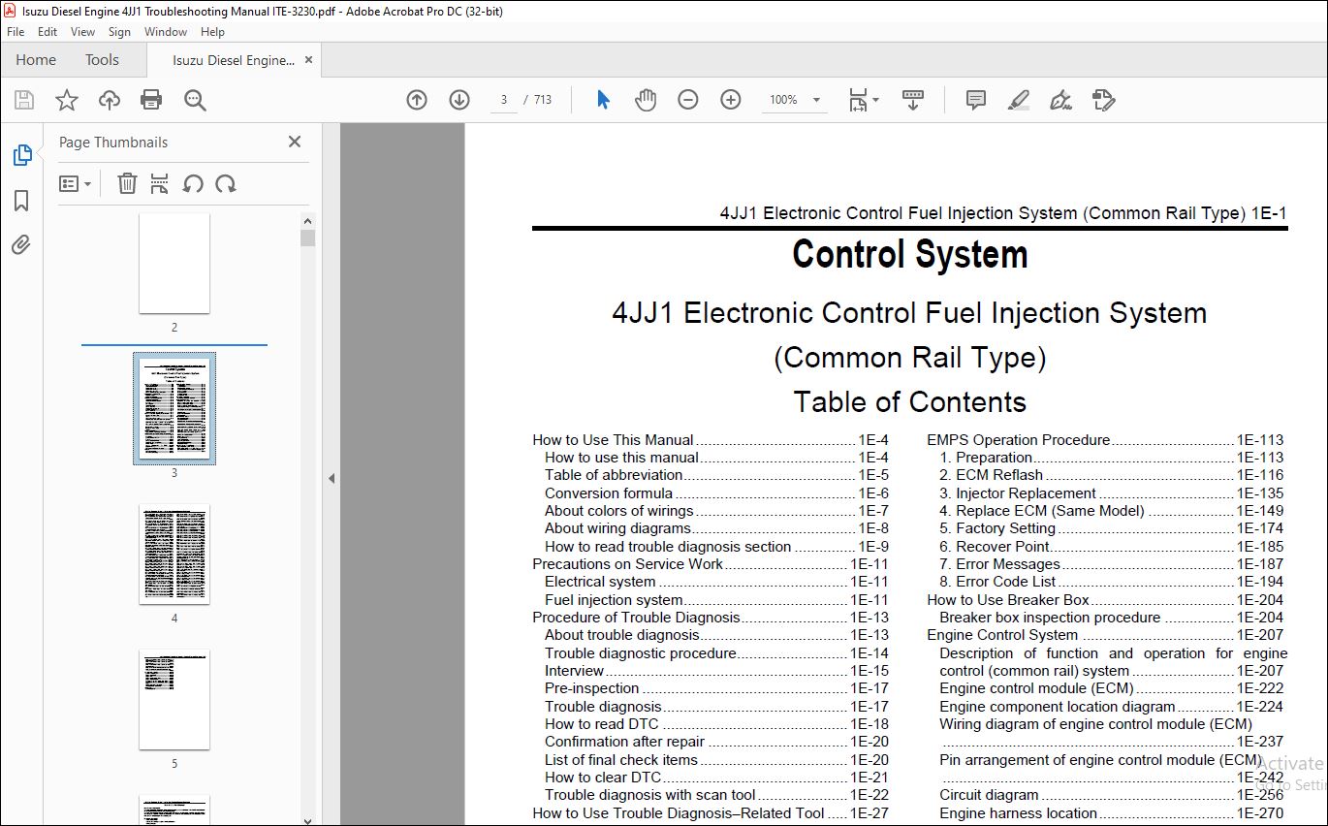Open thumbnails options dropdown

75,183
